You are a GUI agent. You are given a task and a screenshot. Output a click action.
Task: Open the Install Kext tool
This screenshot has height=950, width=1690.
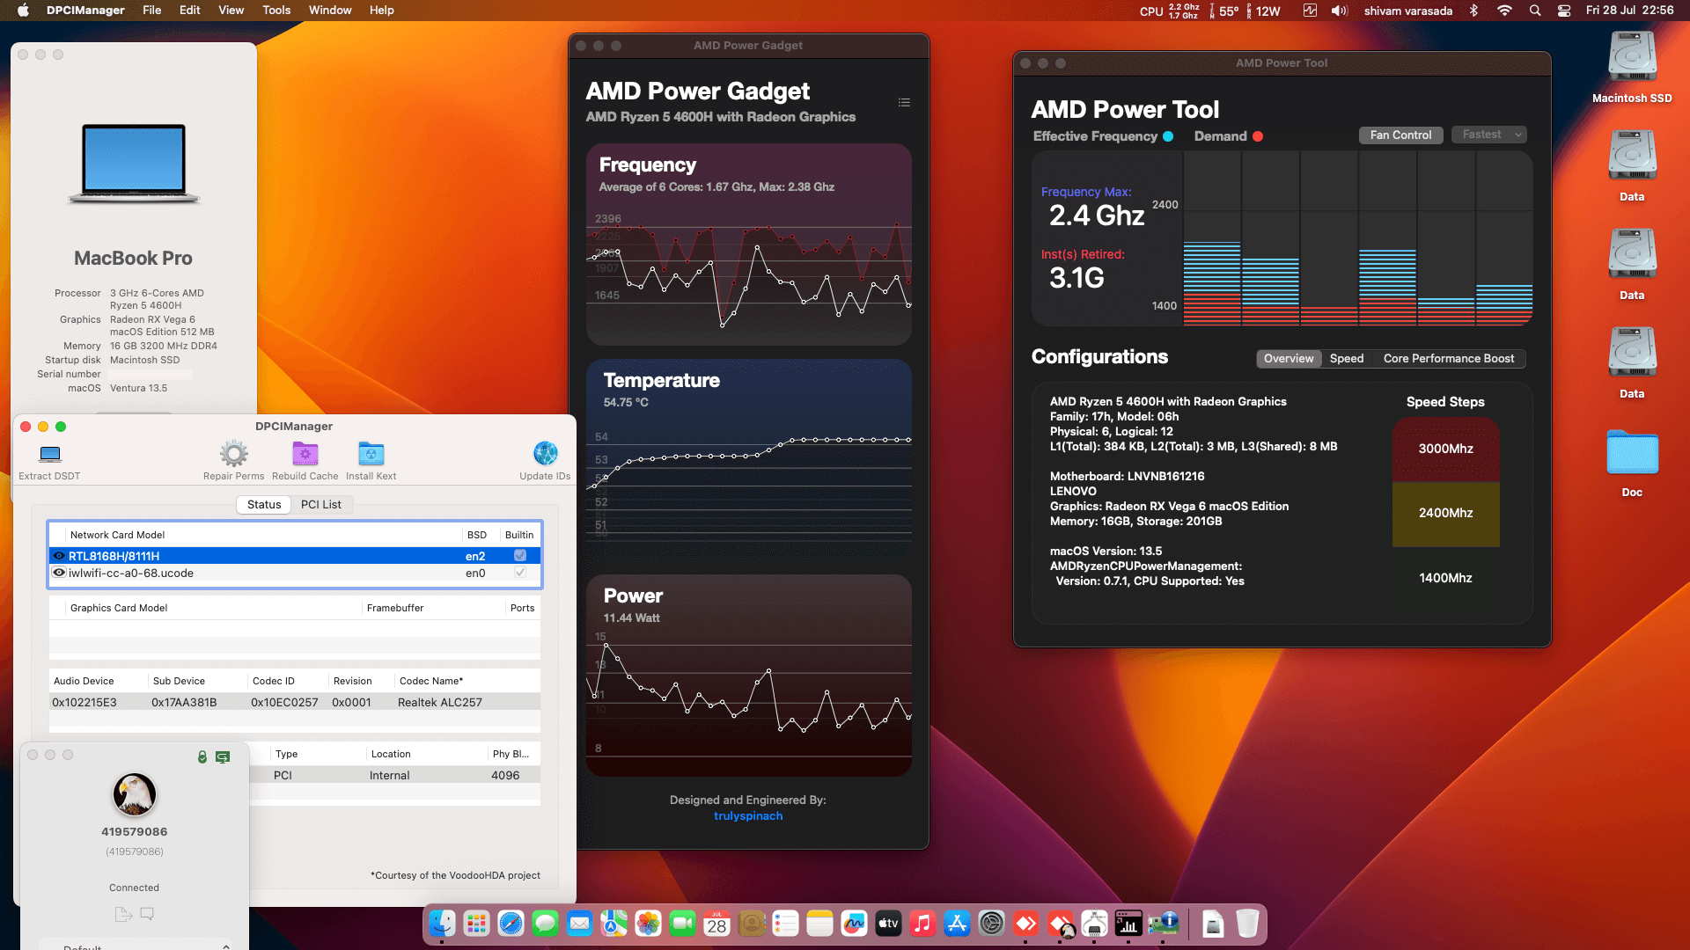[370, 455]
